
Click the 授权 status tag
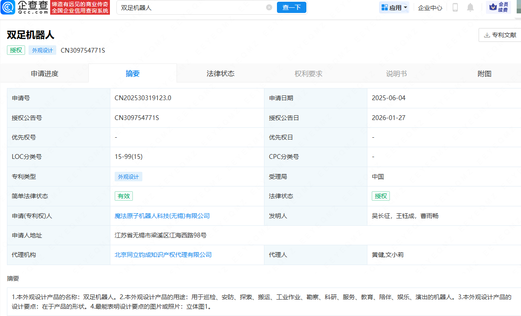16,50
